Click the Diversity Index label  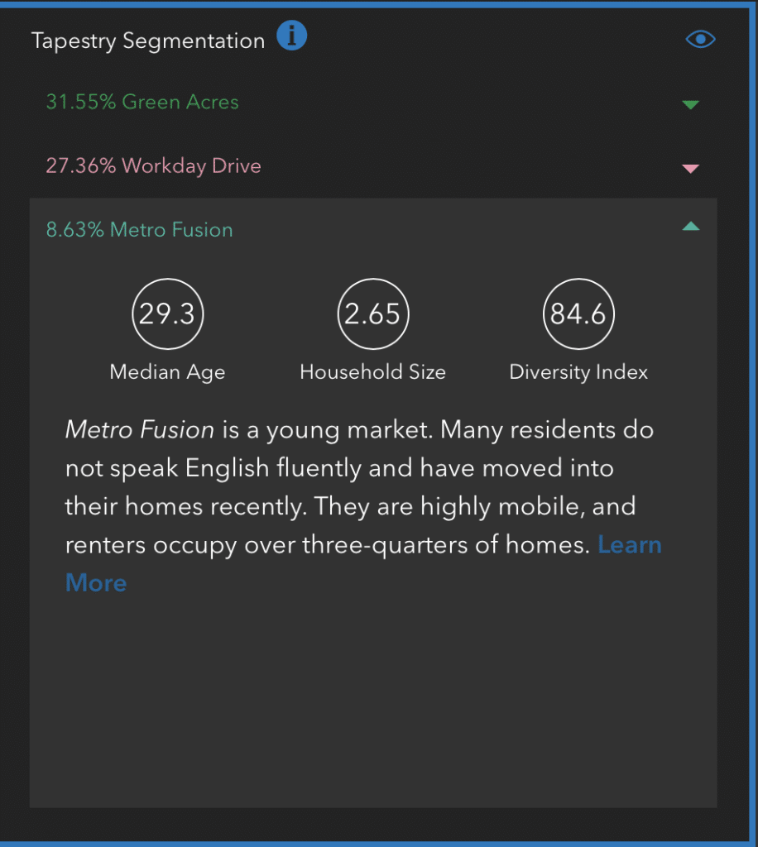[578, 372]
